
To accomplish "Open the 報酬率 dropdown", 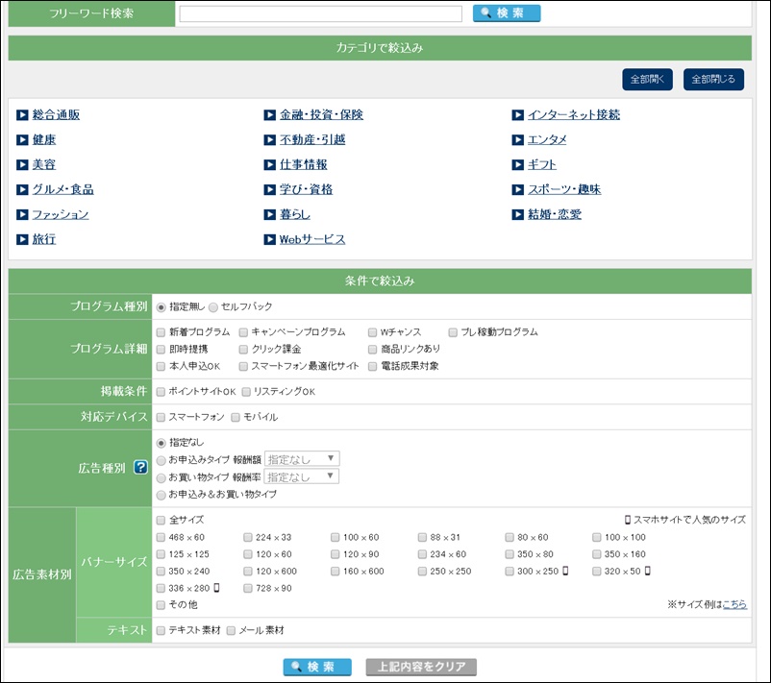I will click(x=302, y=476).
